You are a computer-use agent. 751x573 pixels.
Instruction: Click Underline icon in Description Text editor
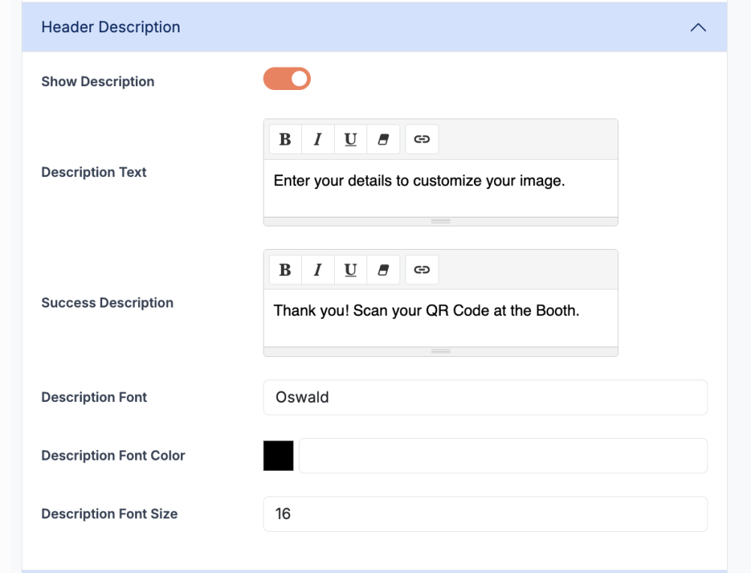pos(351,139)
